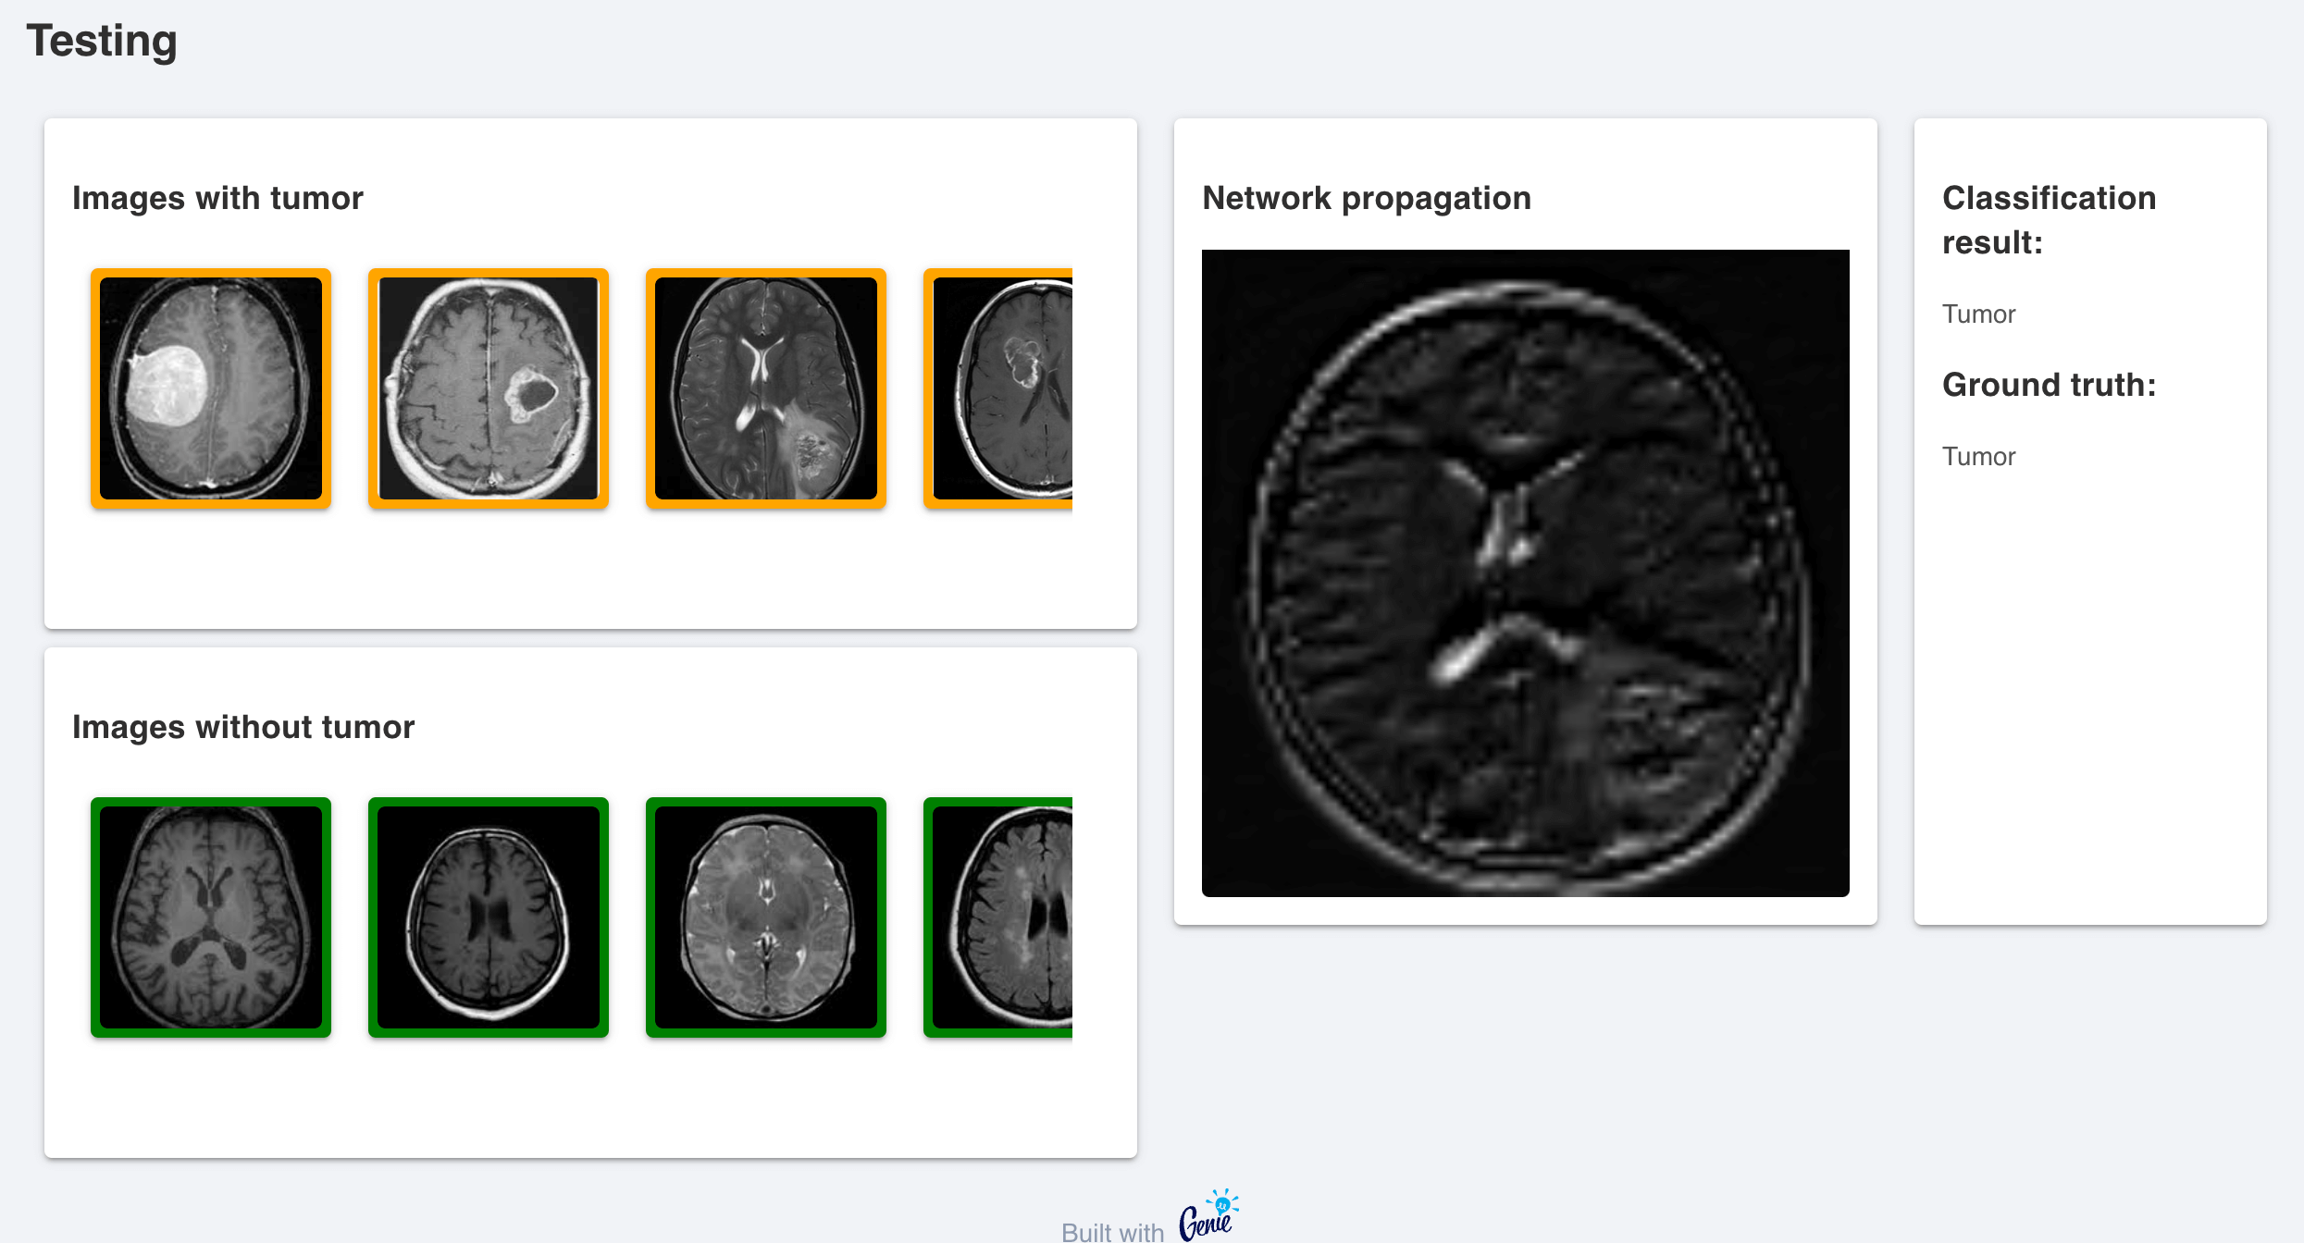Open the Built with link
This screenshot has height=1243, width=2304.
tap(1112, 1231)
